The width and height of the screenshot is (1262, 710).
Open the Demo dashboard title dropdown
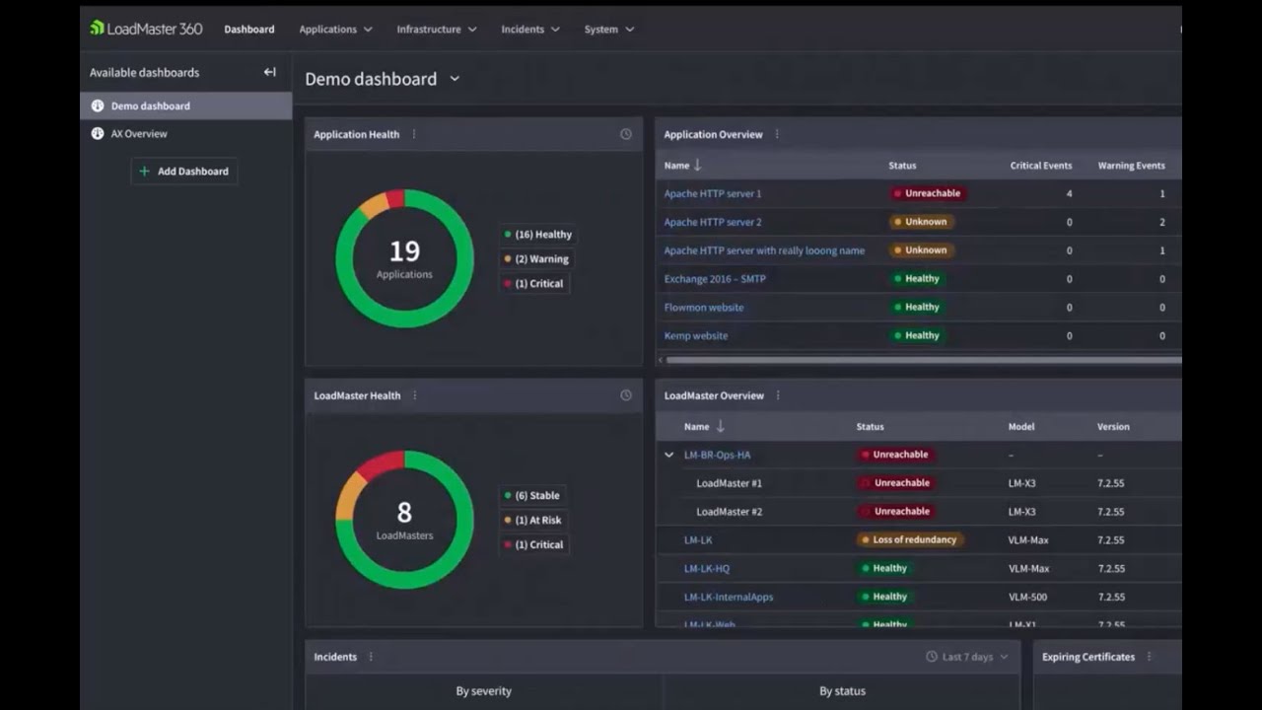click(455, 79)
